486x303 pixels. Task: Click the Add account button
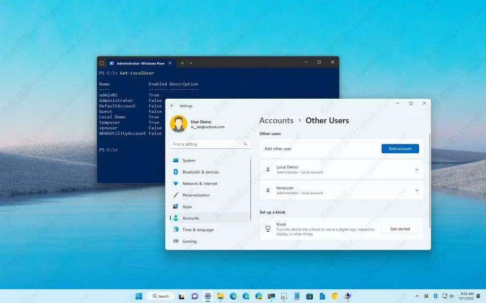[x=400, y=149]
